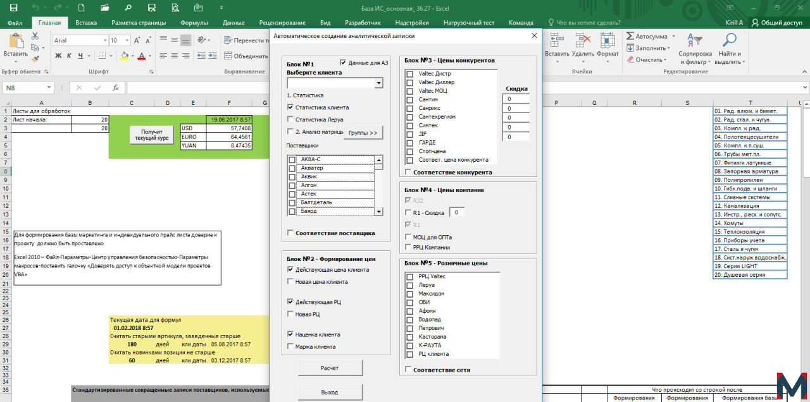The image size is (810, 402).
Task: Open the Файл tab
Action: (15, 23)
